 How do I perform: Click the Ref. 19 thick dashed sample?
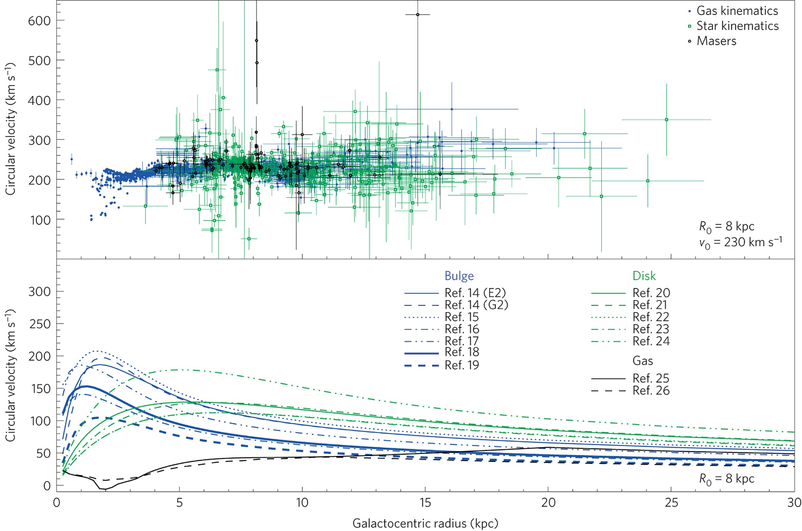point(421,366)
